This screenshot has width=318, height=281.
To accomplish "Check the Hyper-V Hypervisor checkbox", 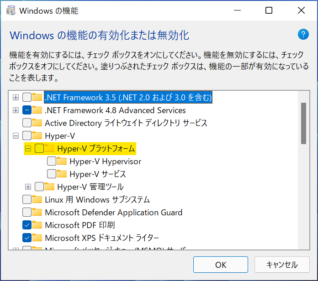I will 52,161.
